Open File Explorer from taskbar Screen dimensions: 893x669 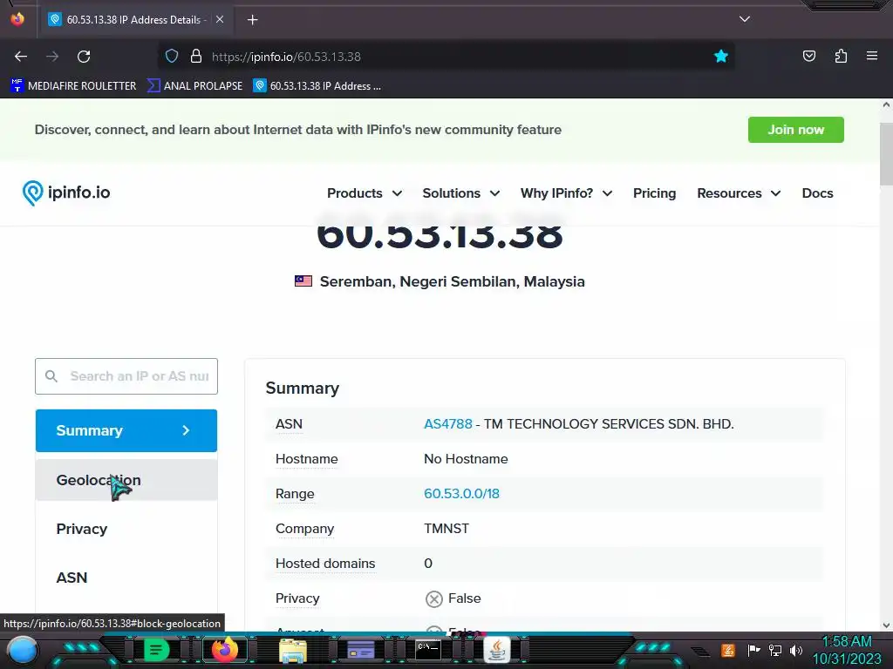pos(293,650)
